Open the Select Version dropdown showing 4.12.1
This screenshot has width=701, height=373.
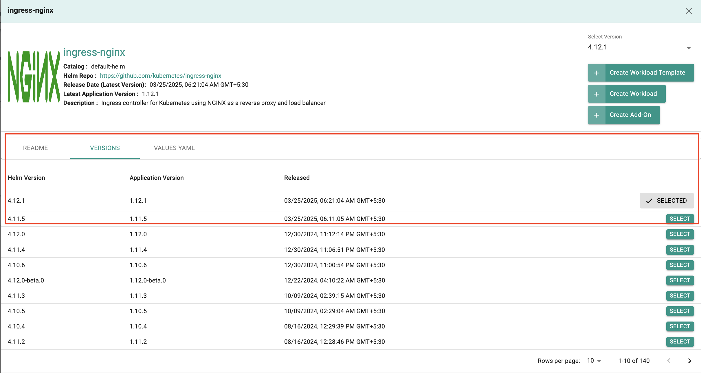641,47
